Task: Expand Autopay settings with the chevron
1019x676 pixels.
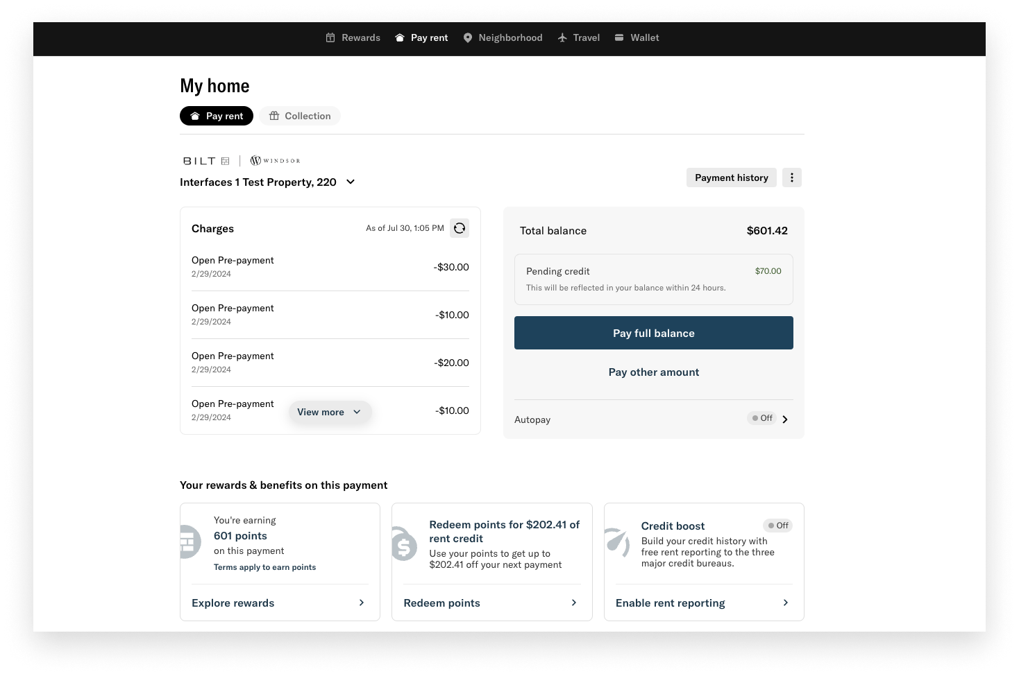Action: 785,419
